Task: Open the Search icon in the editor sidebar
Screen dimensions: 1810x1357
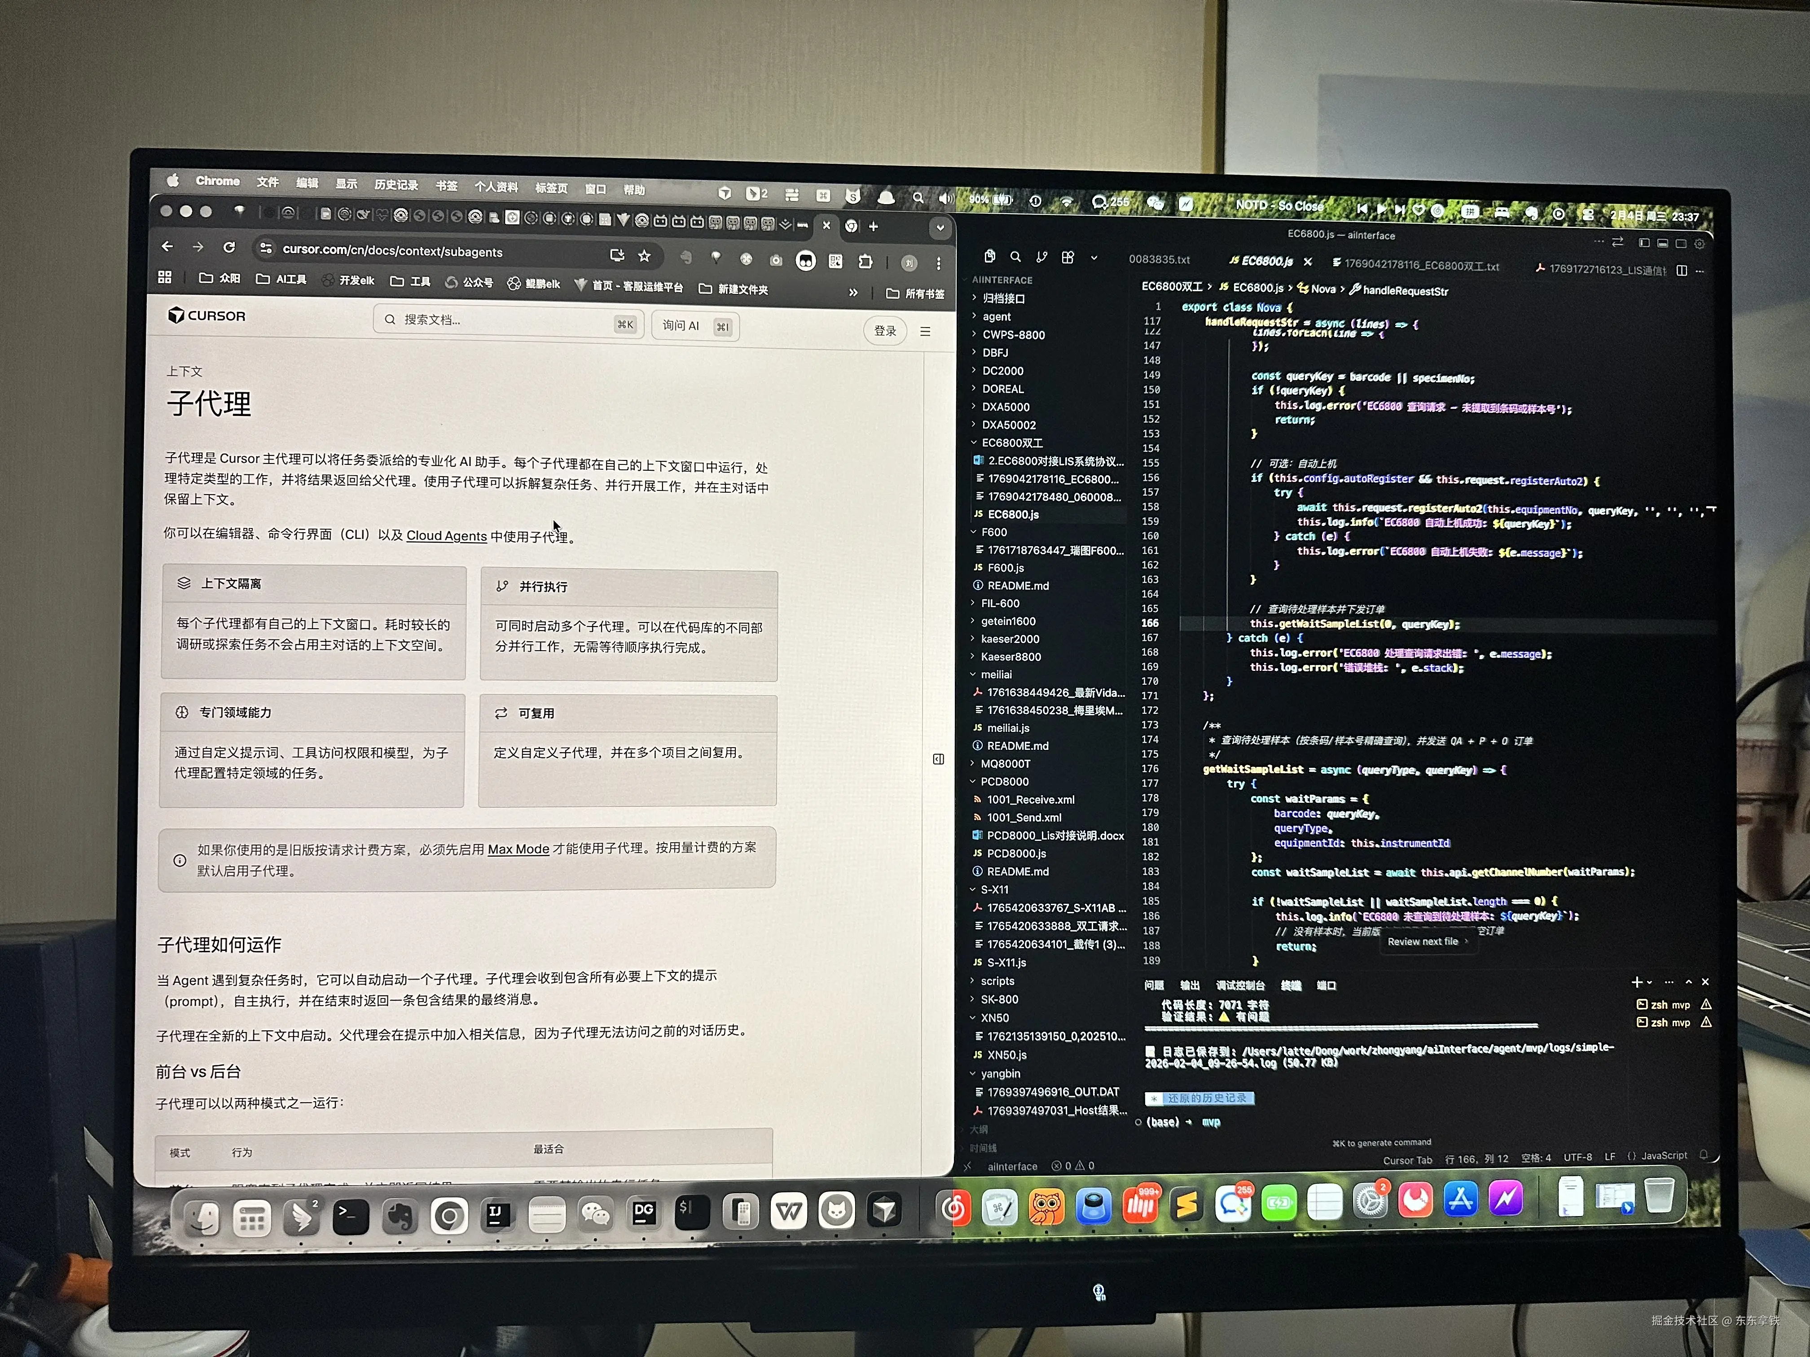Action: (x=1015, y=257)
